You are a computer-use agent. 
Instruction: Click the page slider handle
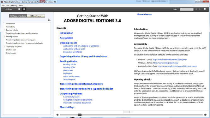click(80, 115)
